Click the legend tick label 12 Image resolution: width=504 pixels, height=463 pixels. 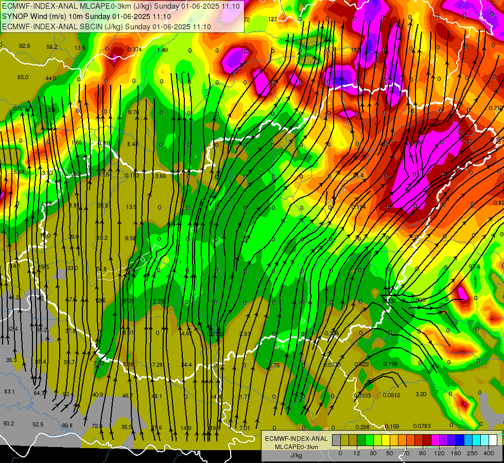[x=357, y=453]
